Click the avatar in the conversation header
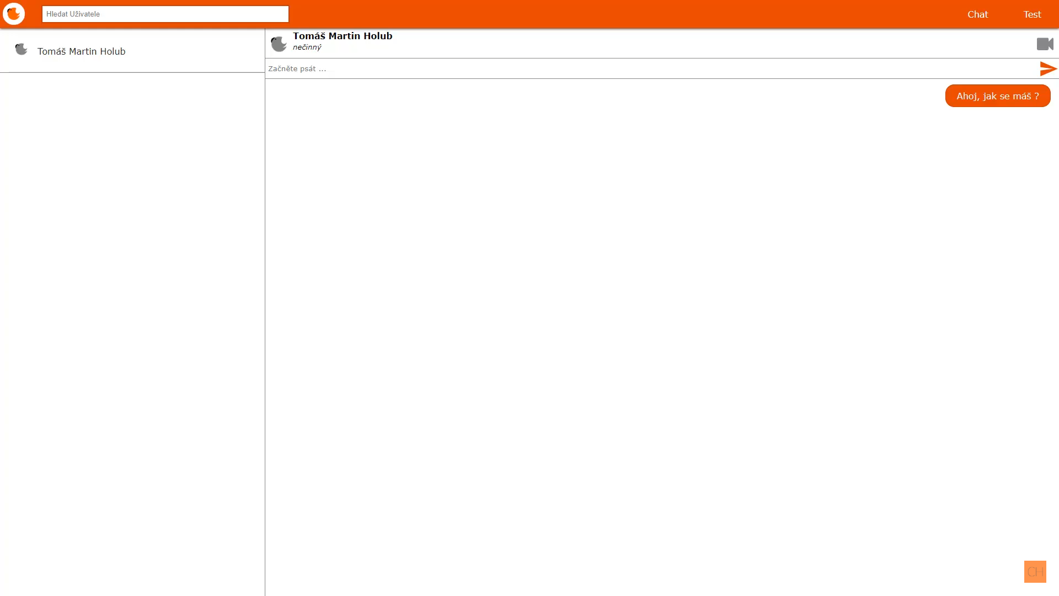The image size is (1059, 596). click(279, 44)
